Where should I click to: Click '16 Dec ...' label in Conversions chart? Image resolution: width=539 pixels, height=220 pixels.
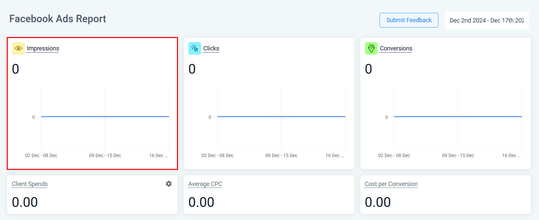[511, 155]
